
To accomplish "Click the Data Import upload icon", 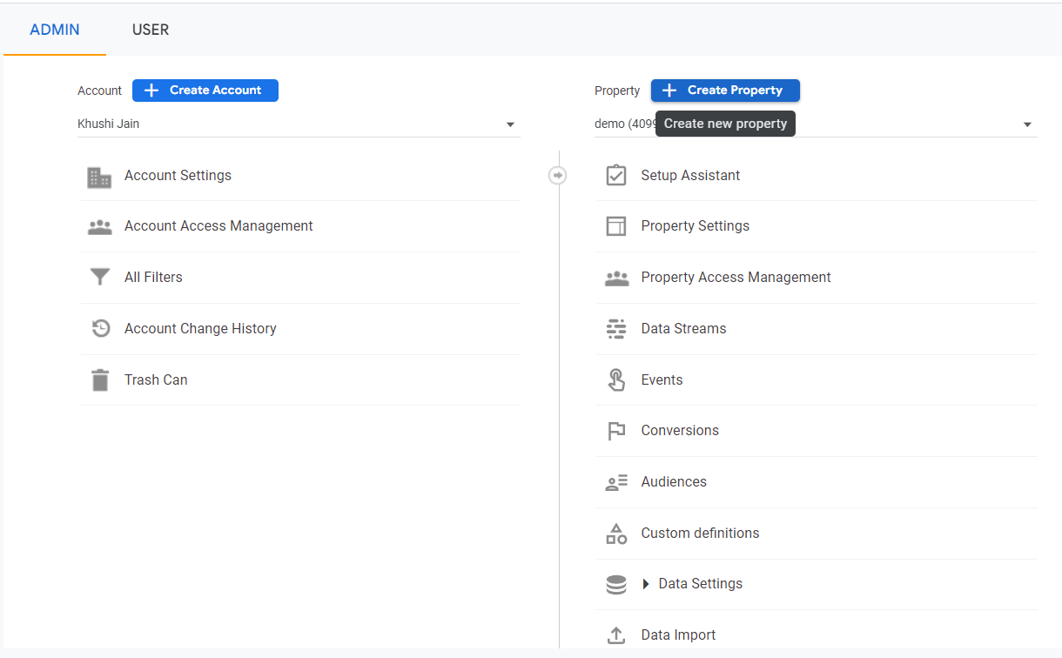I will [x=616, y=635].
